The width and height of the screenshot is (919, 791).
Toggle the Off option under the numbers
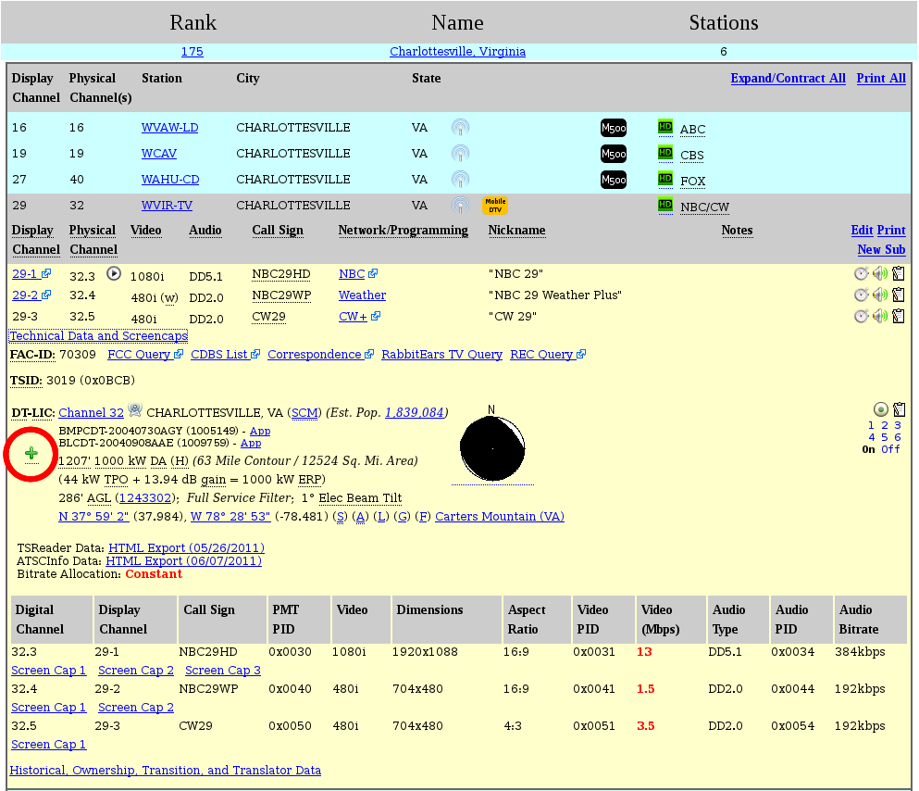(x=890, y=449)
